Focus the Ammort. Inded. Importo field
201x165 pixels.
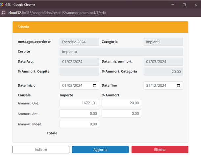79,124
